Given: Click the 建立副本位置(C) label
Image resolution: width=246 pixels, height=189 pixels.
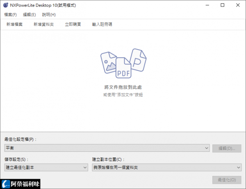Looking at the screenshot, I should pyautogui.click(x=108, y=160).
